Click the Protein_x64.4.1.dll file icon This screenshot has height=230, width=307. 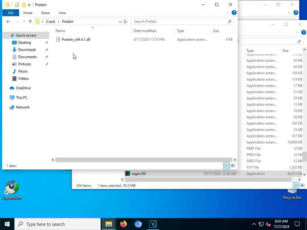tap(58, 39)
